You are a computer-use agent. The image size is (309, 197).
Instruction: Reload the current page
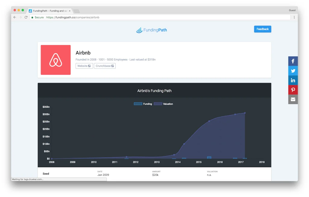pos(26,17)
